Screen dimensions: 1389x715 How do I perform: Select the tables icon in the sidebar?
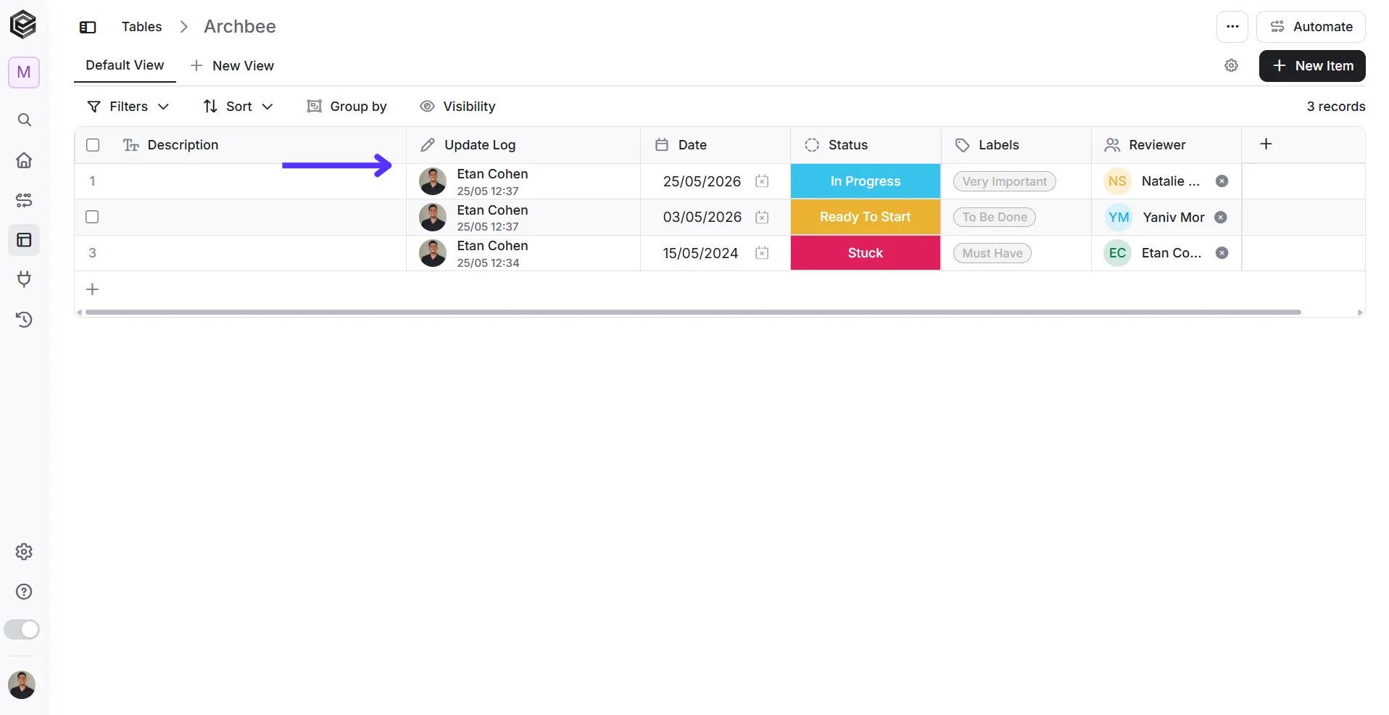pyautogui.click(x=24, y=240)
